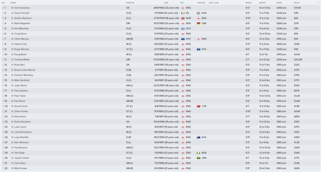Viewport: 321px width, 172px height.
Task: Open Fabian Cole's player profile
Action: (21, 44)
